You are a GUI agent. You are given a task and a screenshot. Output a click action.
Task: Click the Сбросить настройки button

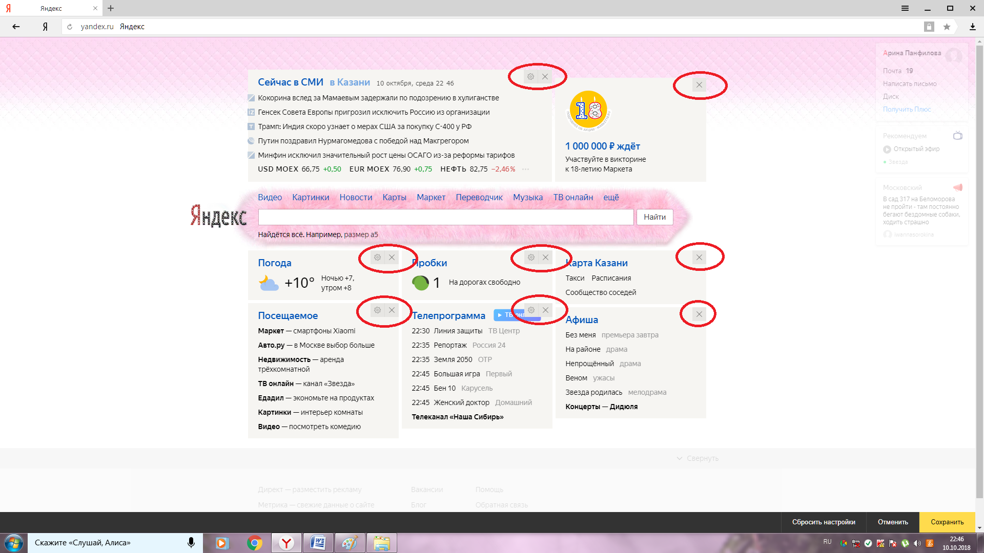tap(824, 522)
